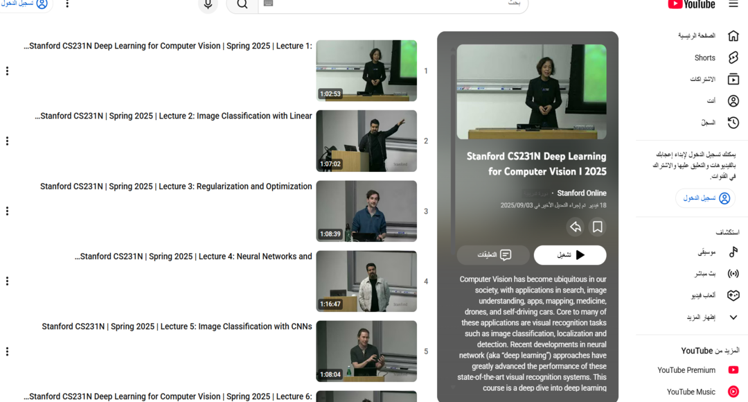748x402 pixels.
Task: Open options menu for Lecture 1 video
Action: pyautogui.click(x=7, y=71)
